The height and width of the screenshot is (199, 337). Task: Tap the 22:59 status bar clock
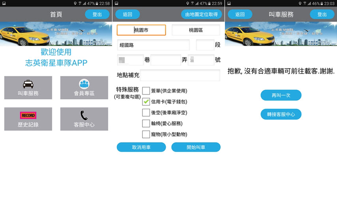pos(217,4)
